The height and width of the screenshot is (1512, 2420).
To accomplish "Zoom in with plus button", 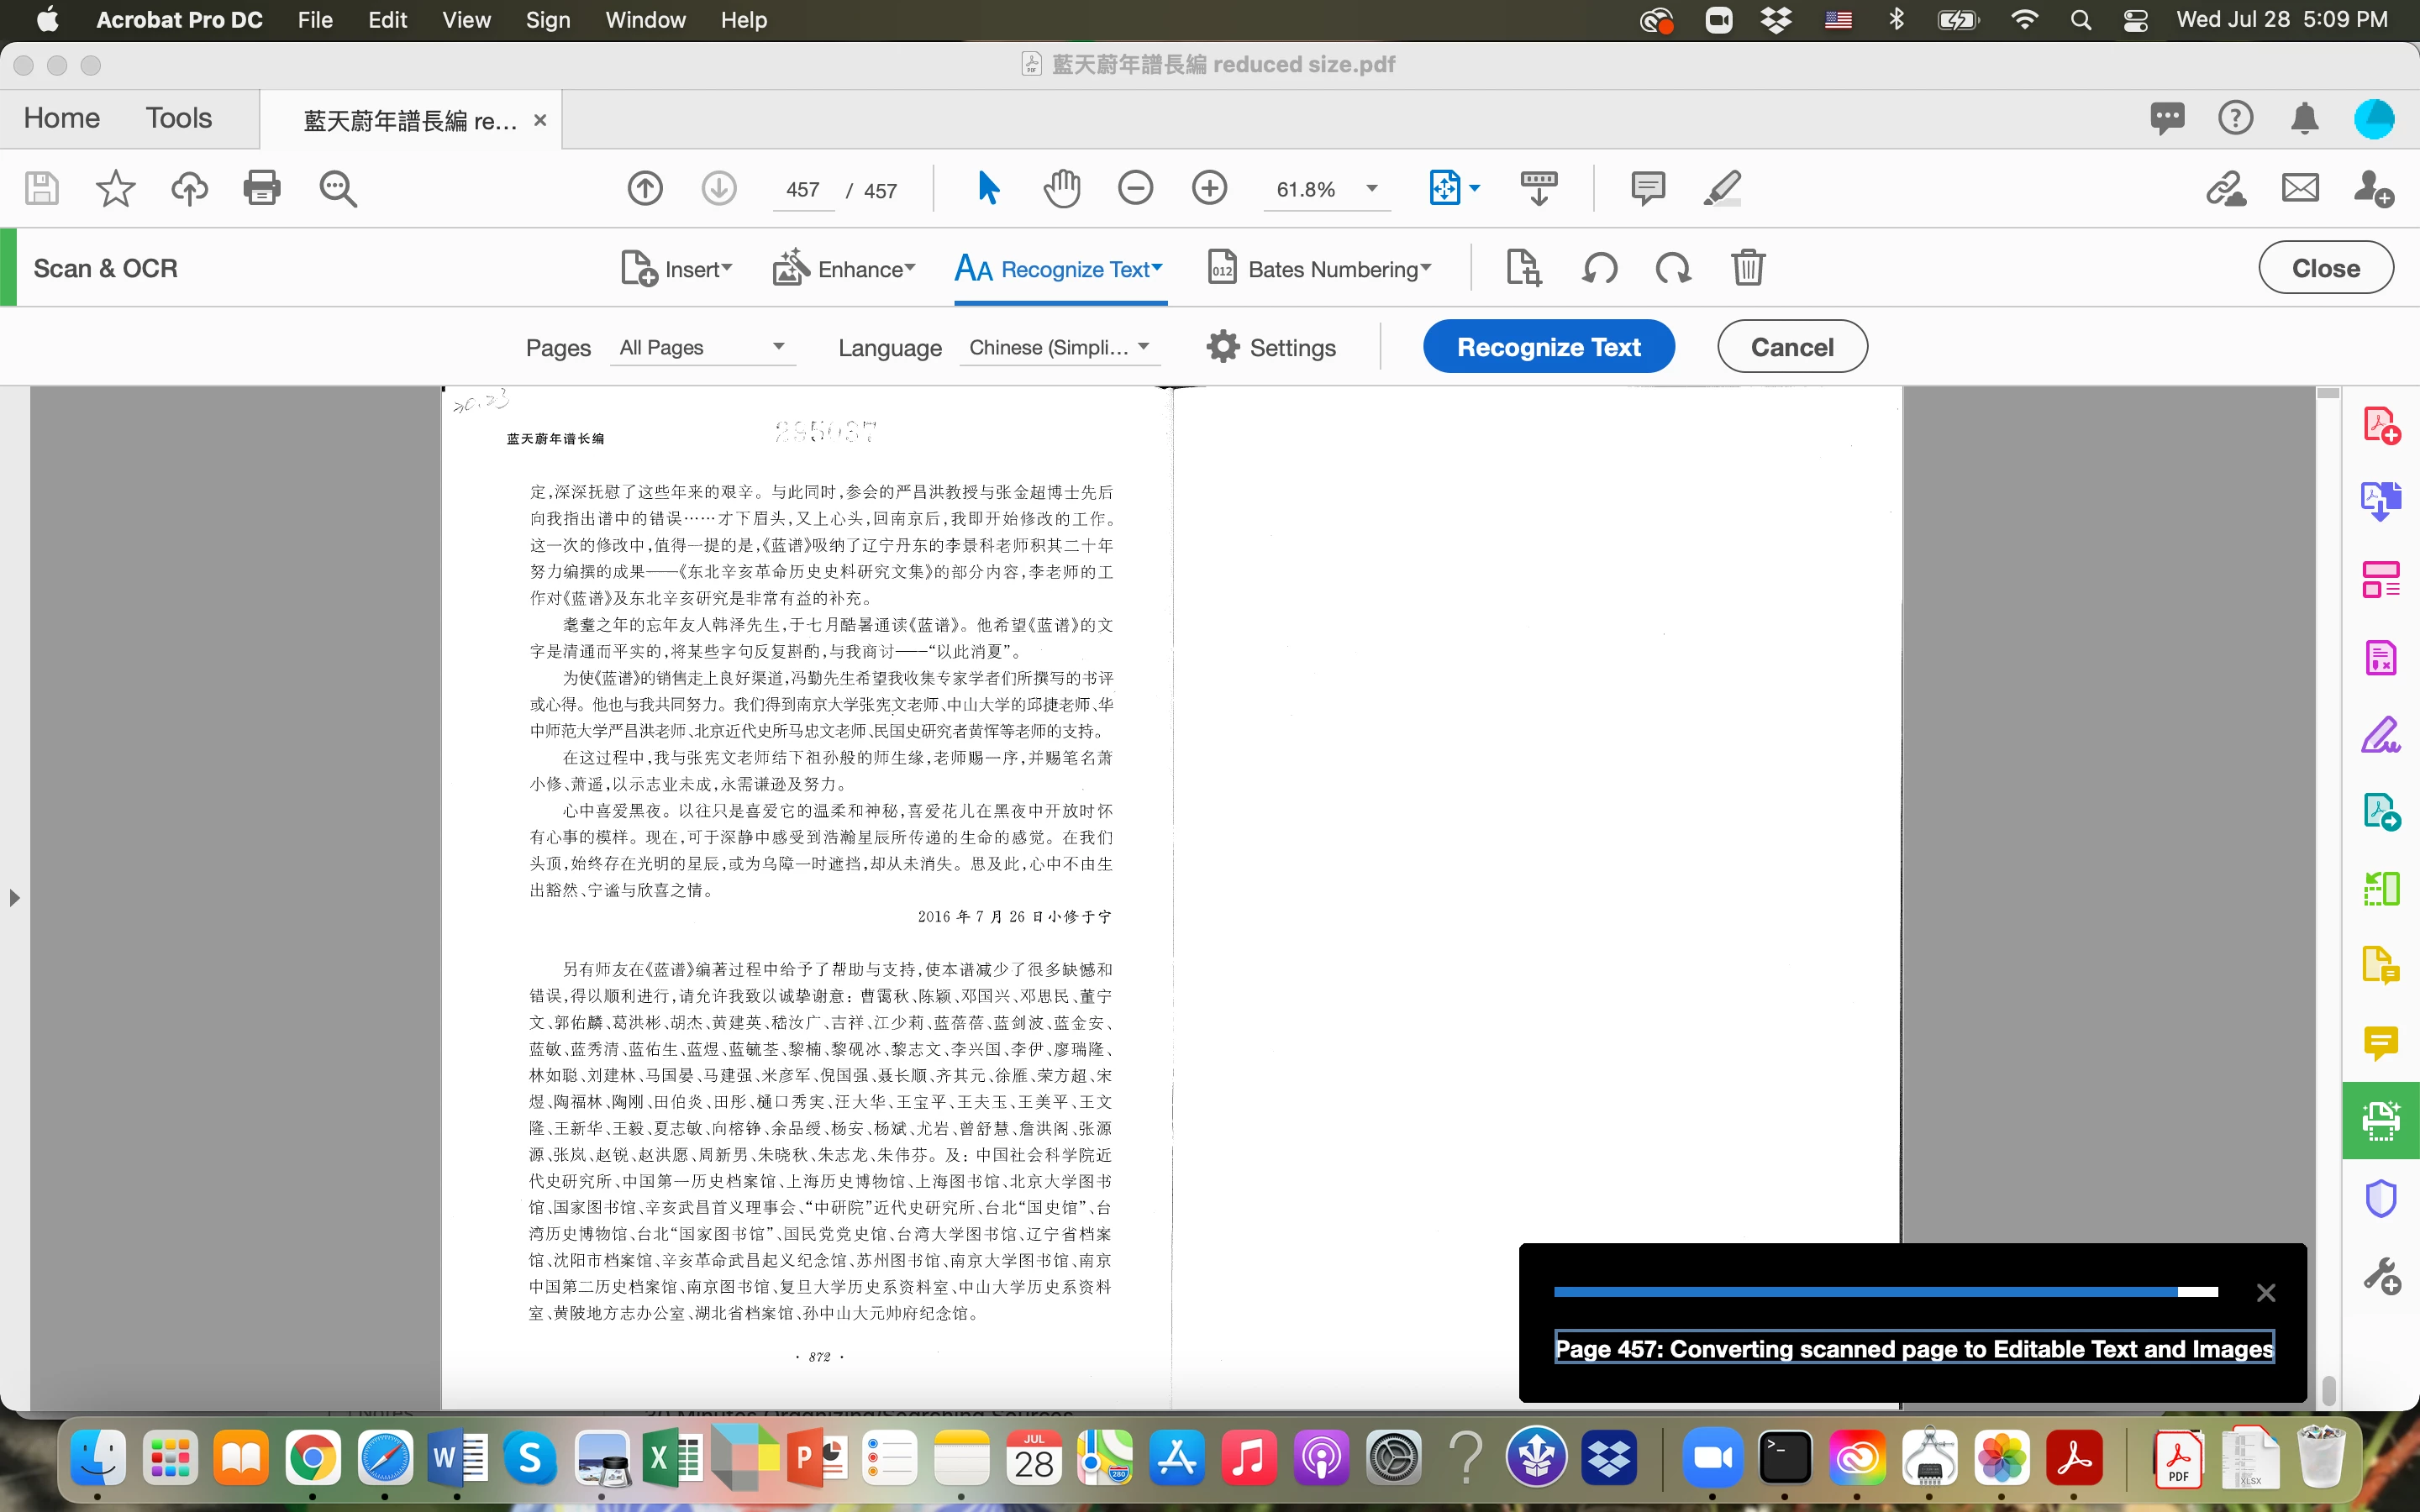I will 1209,188.
